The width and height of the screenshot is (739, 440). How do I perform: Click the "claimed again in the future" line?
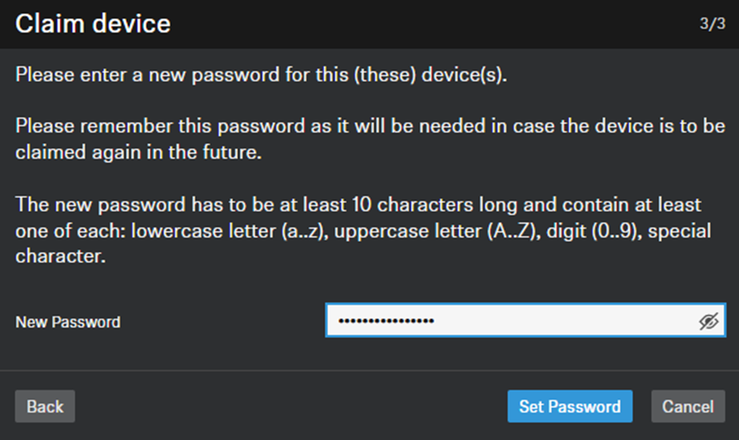[138, 152]
